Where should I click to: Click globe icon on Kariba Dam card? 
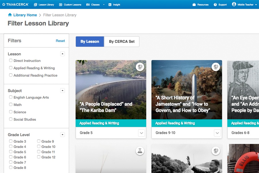tap(140, 67)
